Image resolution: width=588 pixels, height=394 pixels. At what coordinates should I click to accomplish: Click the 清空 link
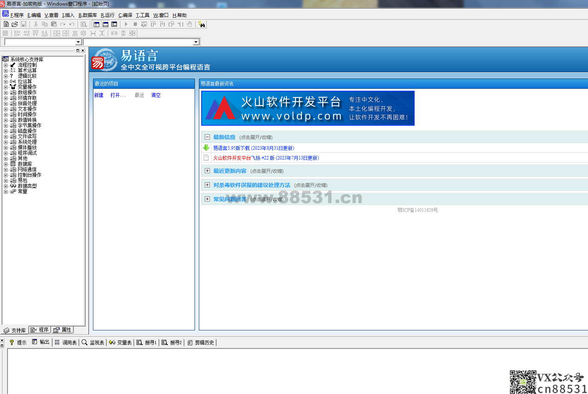pos(156,95)
